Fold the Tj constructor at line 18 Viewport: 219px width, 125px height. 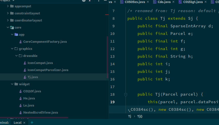(126, 95)
